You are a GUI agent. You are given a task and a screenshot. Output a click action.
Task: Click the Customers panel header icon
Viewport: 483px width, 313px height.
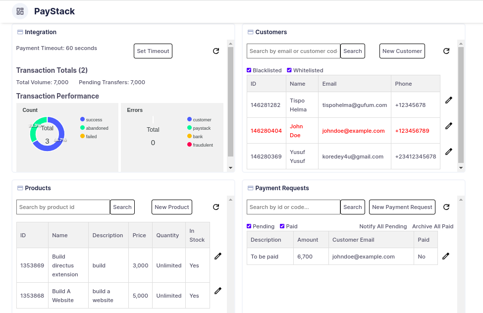(x=251, y=32)
